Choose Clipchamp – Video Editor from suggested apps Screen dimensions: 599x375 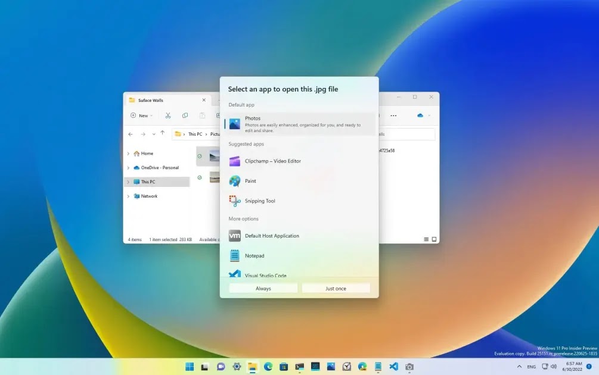(x=299, y=161)
